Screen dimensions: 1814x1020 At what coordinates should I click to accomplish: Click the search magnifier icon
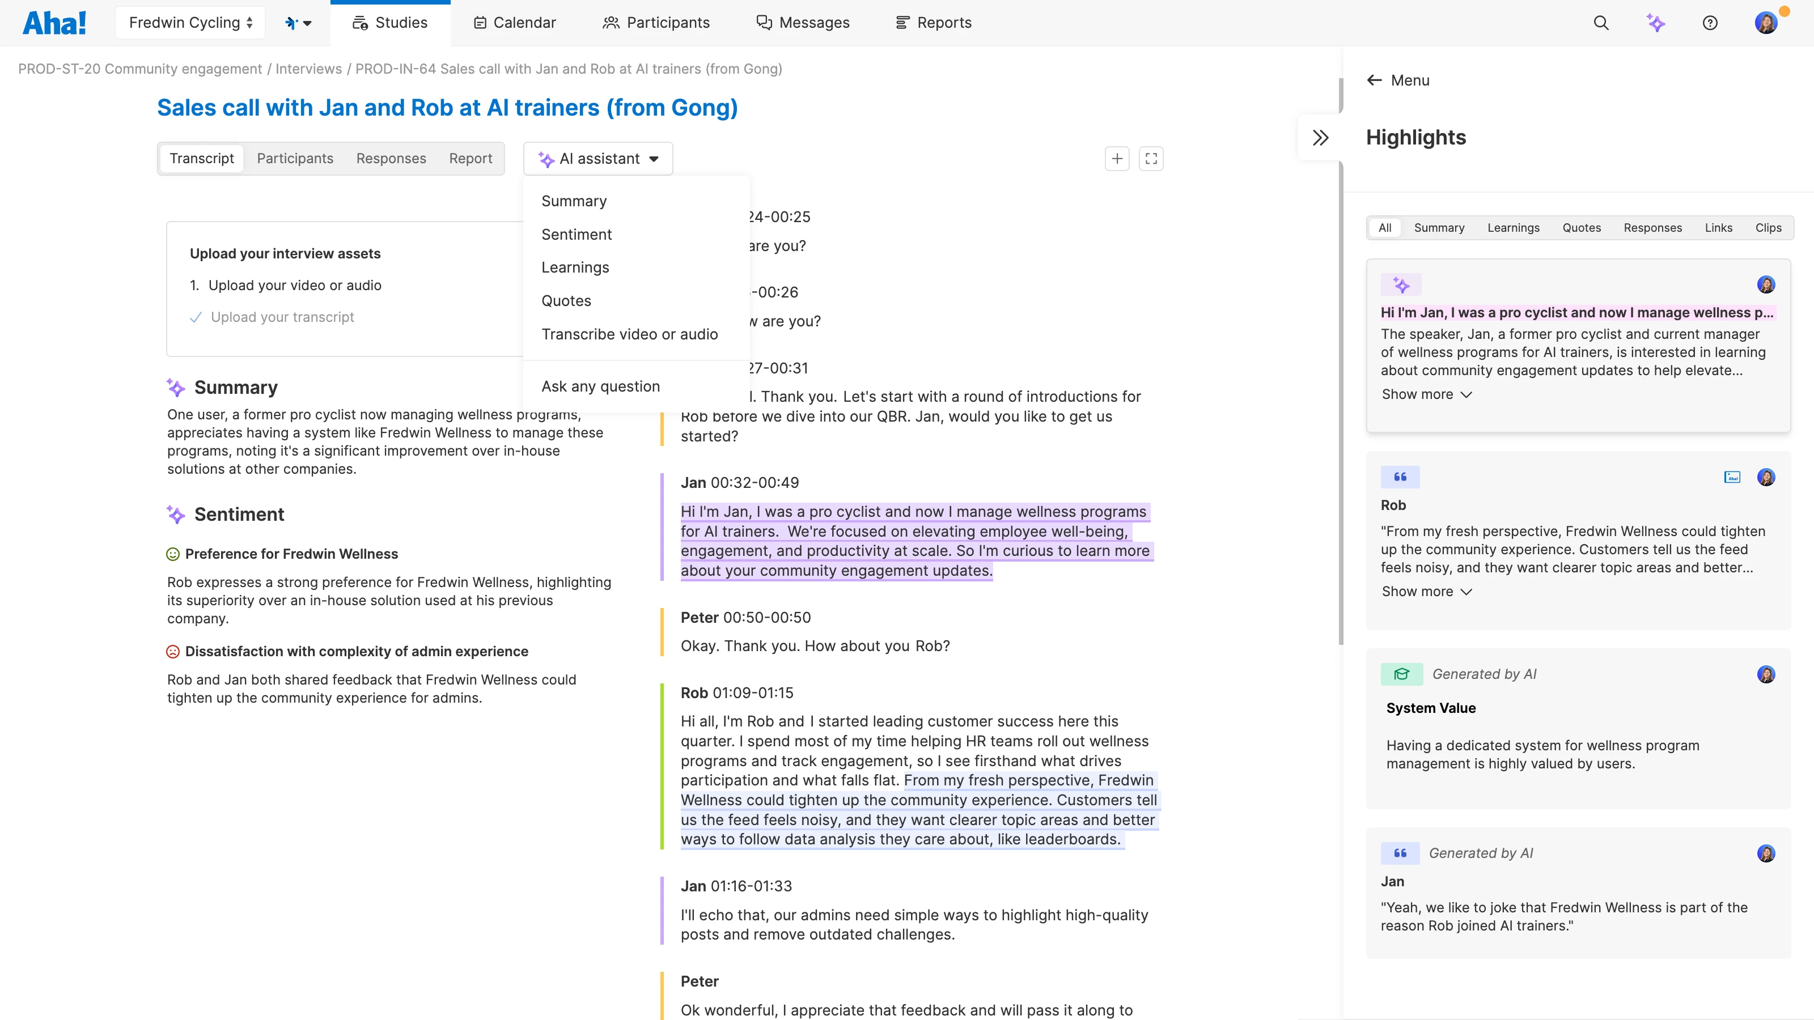(1601, 23)
